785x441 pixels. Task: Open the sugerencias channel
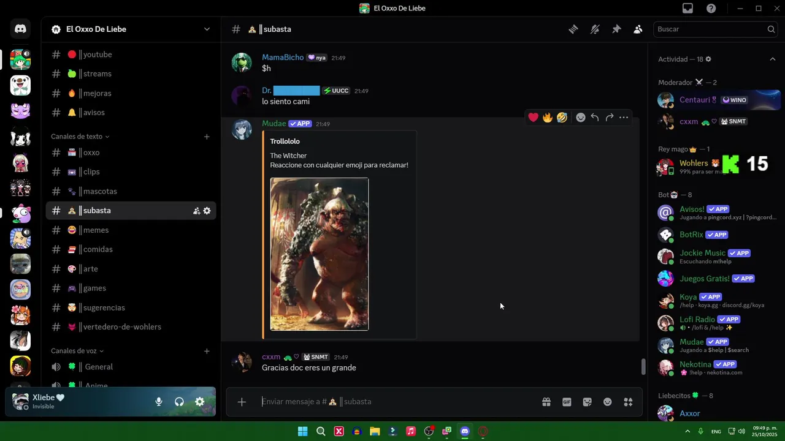[131, 307]
